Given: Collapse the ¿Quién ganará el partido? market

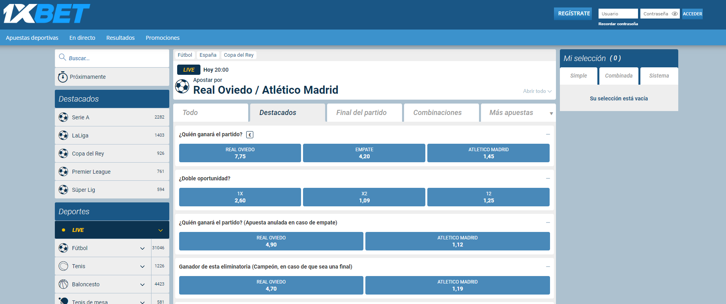Looking at the screenshot, I should [548, 134].
